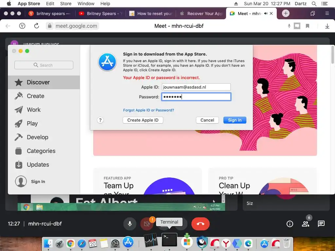Viewport: 335px width, 251px height.
Task: Click the help question mark button
Action: 100,120
